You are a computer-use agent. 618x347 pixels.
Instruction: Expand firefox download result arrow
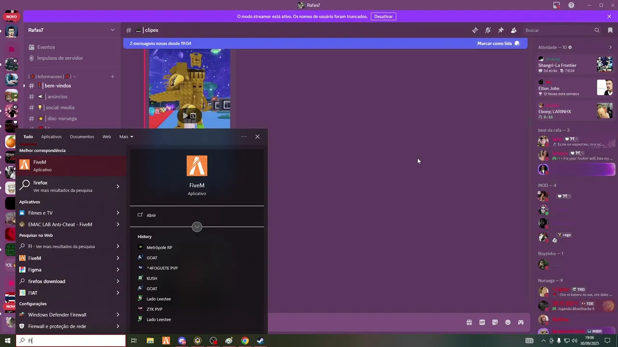118,281
